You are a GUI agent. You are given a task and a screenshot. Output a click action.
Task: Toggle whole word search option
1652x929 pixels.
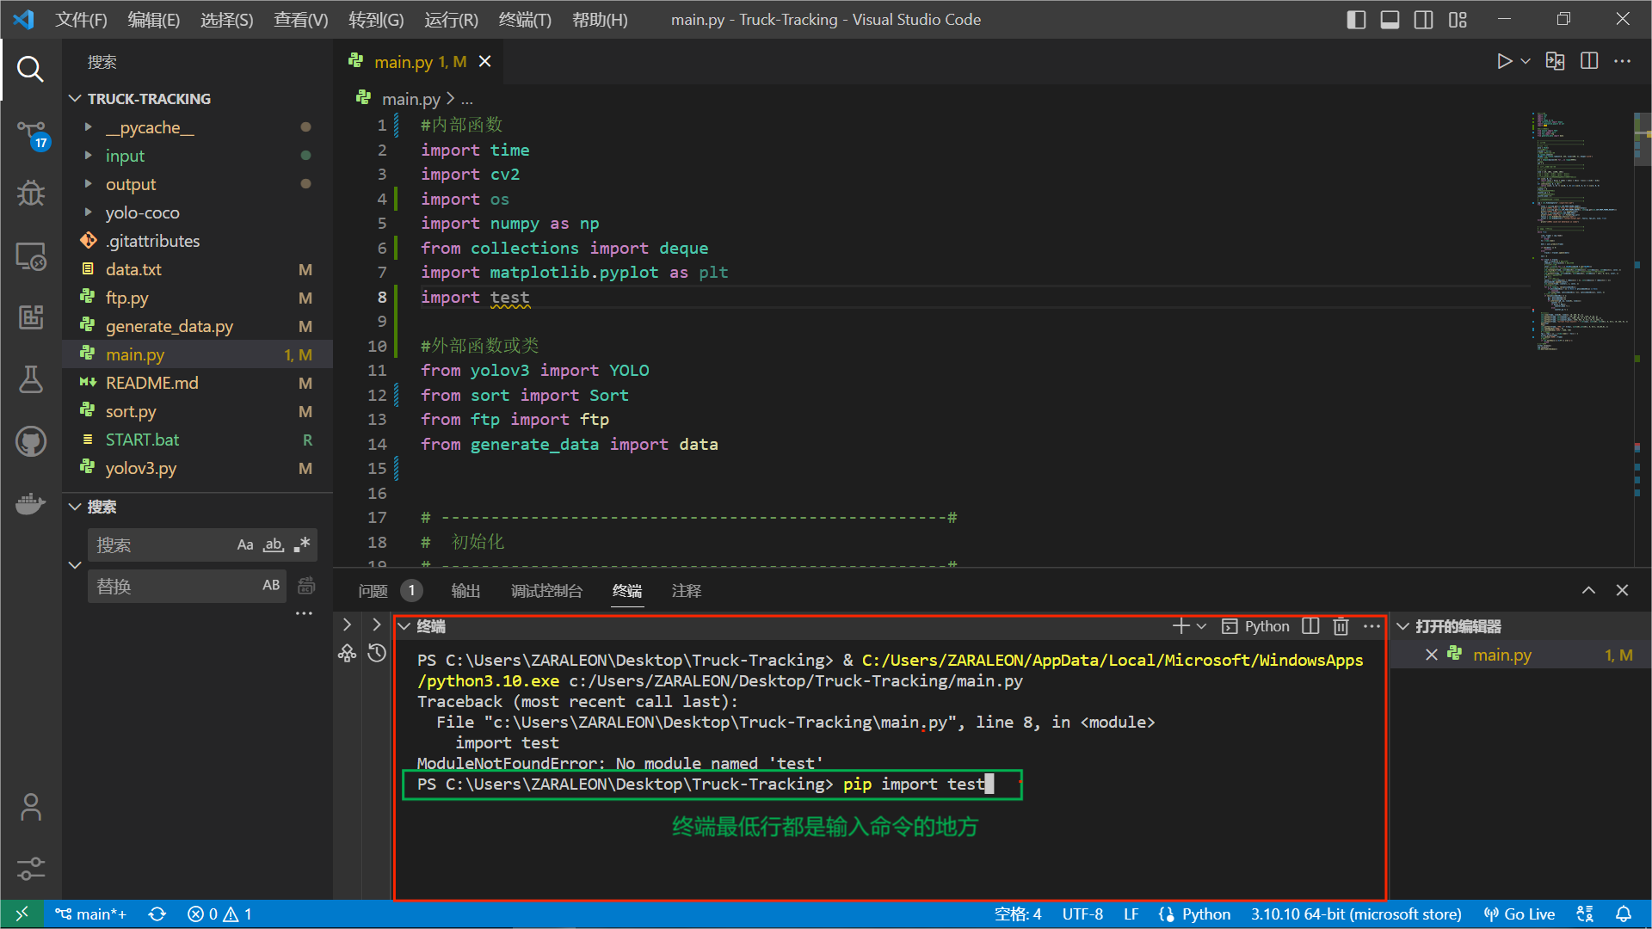tap(274, 545)
